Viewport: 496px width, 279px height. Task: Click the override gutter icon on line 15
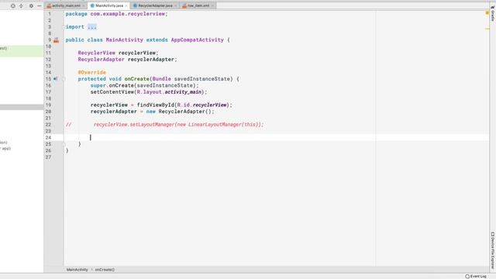click(x=55, y=79)
